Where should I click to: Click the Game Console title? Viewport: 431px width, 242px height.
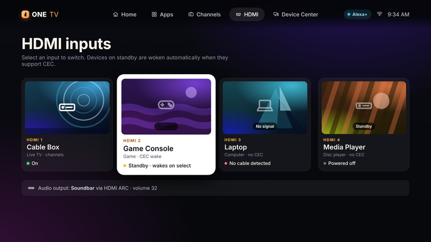coord(148,149)
